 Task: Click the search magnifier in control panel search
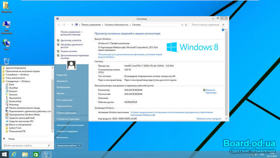point(223,25)
